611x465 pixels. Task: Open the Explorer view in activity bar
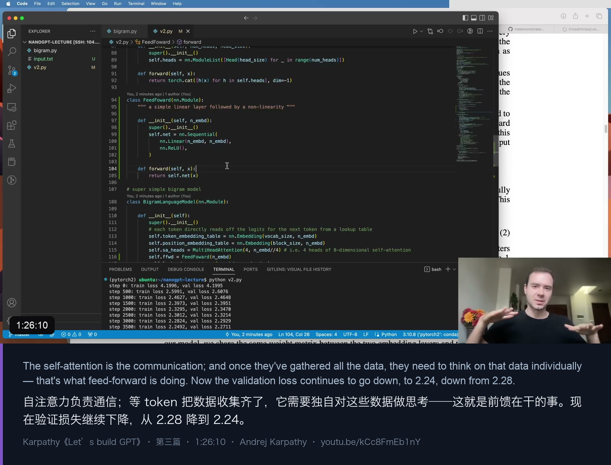point(12,33)
